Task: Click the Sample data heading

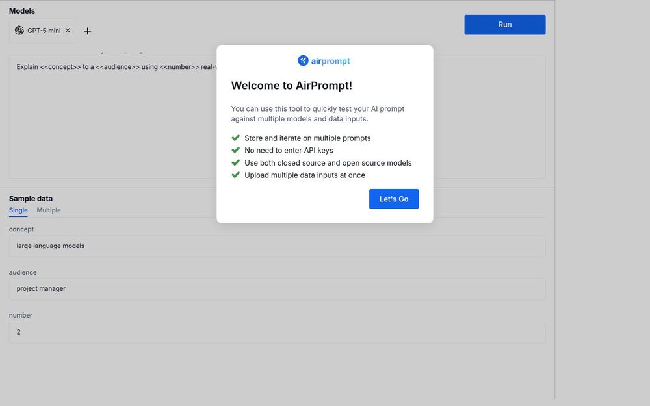Action: coord(31,198)
